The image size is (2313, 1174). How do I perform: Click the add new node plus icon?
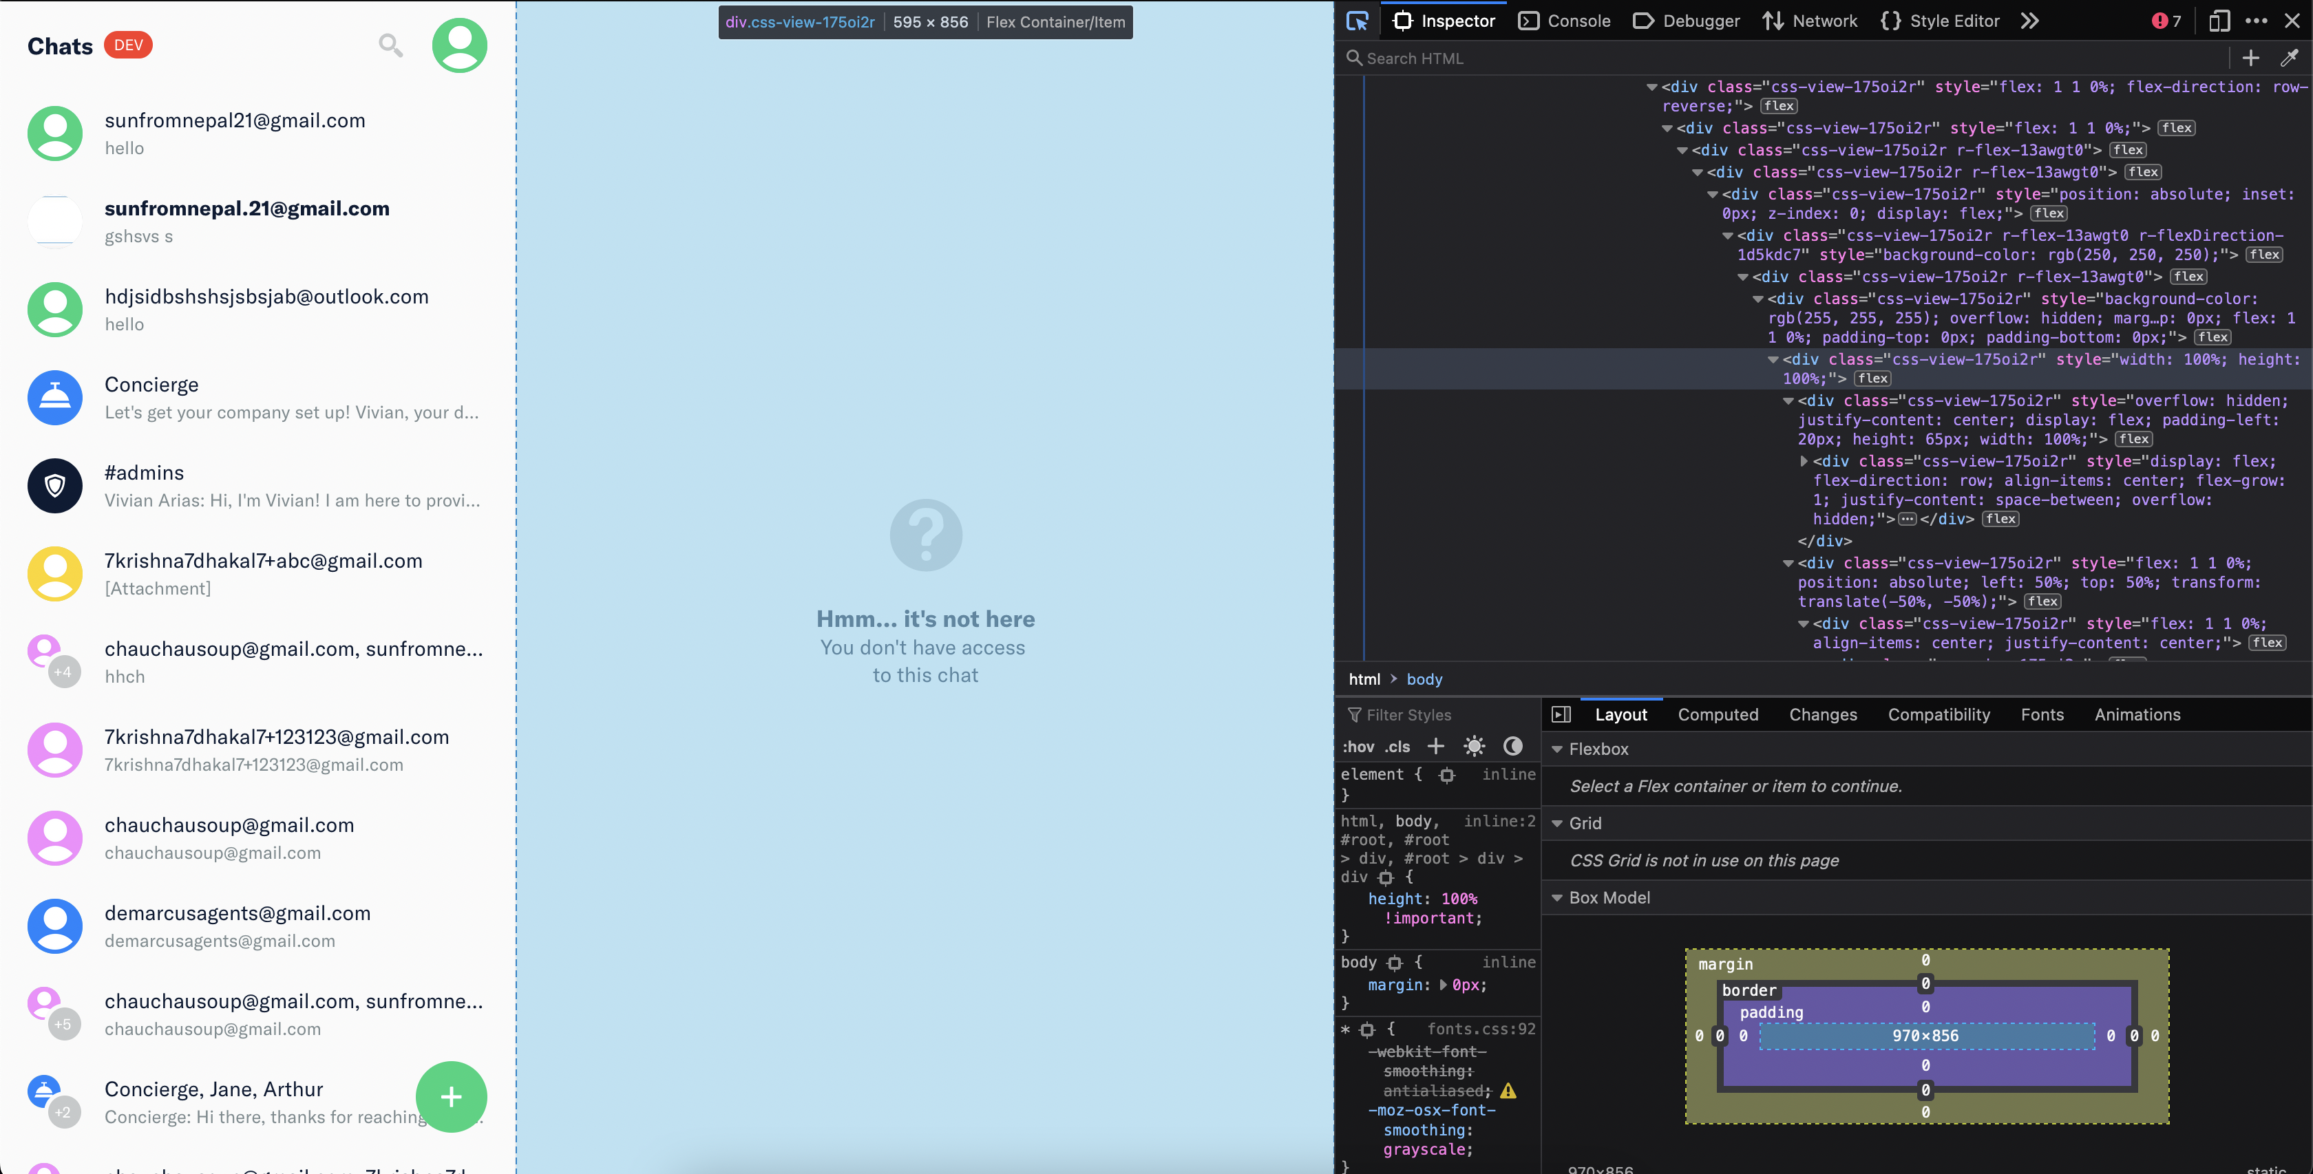pyautogui.click(x=2250, y=58)
